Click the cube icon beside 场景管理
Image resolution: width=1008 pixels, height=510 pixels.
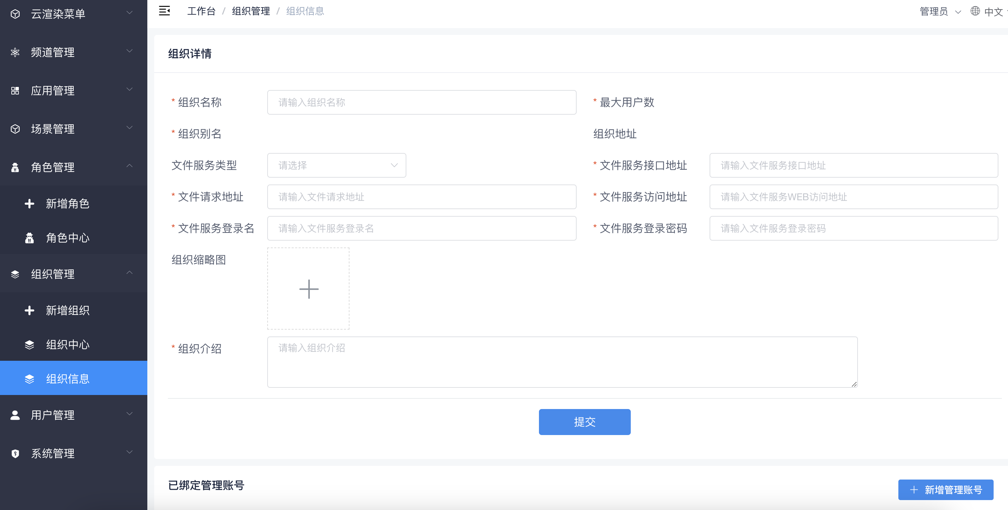coord(15,129)
